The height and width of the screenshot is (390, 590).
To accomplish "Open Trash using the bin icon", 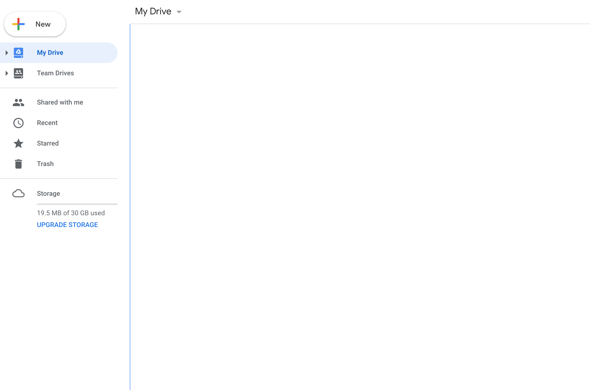I will pos(18,164).
